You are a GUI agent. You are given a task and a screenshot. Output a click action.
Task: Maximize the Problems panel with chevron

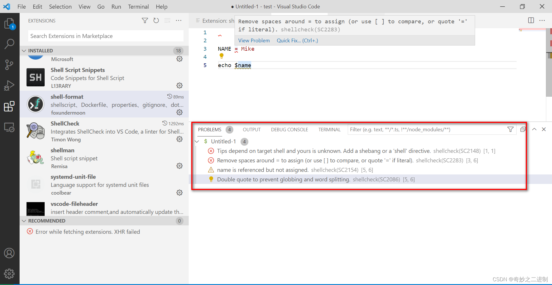click(x=534, y=129)
